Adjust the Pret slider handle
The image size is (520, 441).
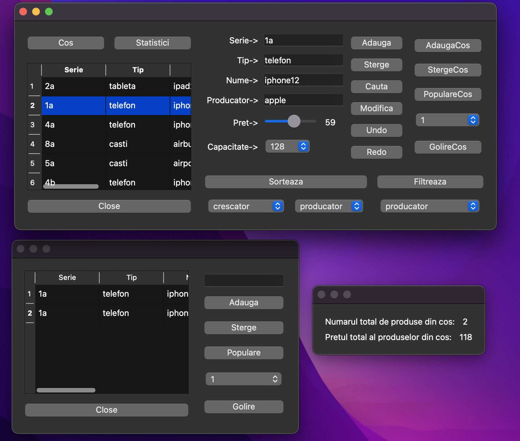[293, 122]
